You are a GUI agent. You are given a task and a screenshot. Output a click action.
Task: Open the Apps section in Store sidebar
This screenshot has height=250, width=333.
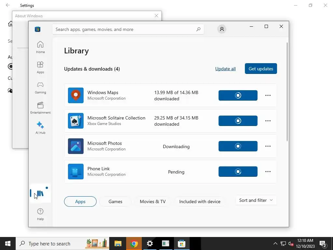[x=40, y=67]
